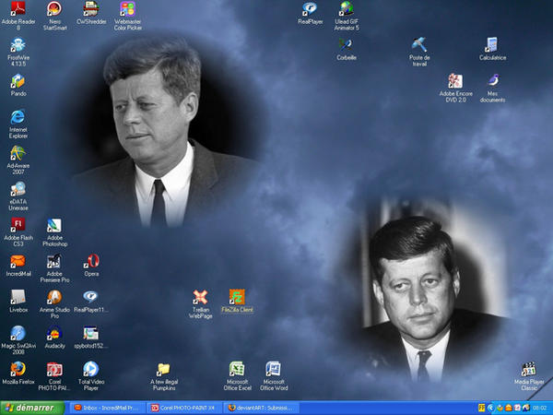The height and width of the screenshot is (415, 553).
Task: Click the system tray clock
Action: pos(539,408)
